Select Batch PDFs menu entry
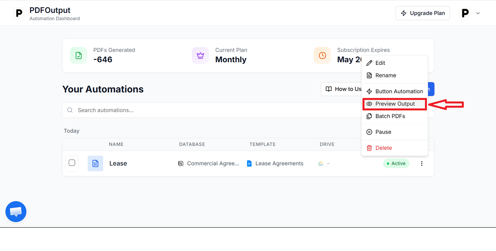This screenshot has height=251, width=496. [x=394, y=116]
